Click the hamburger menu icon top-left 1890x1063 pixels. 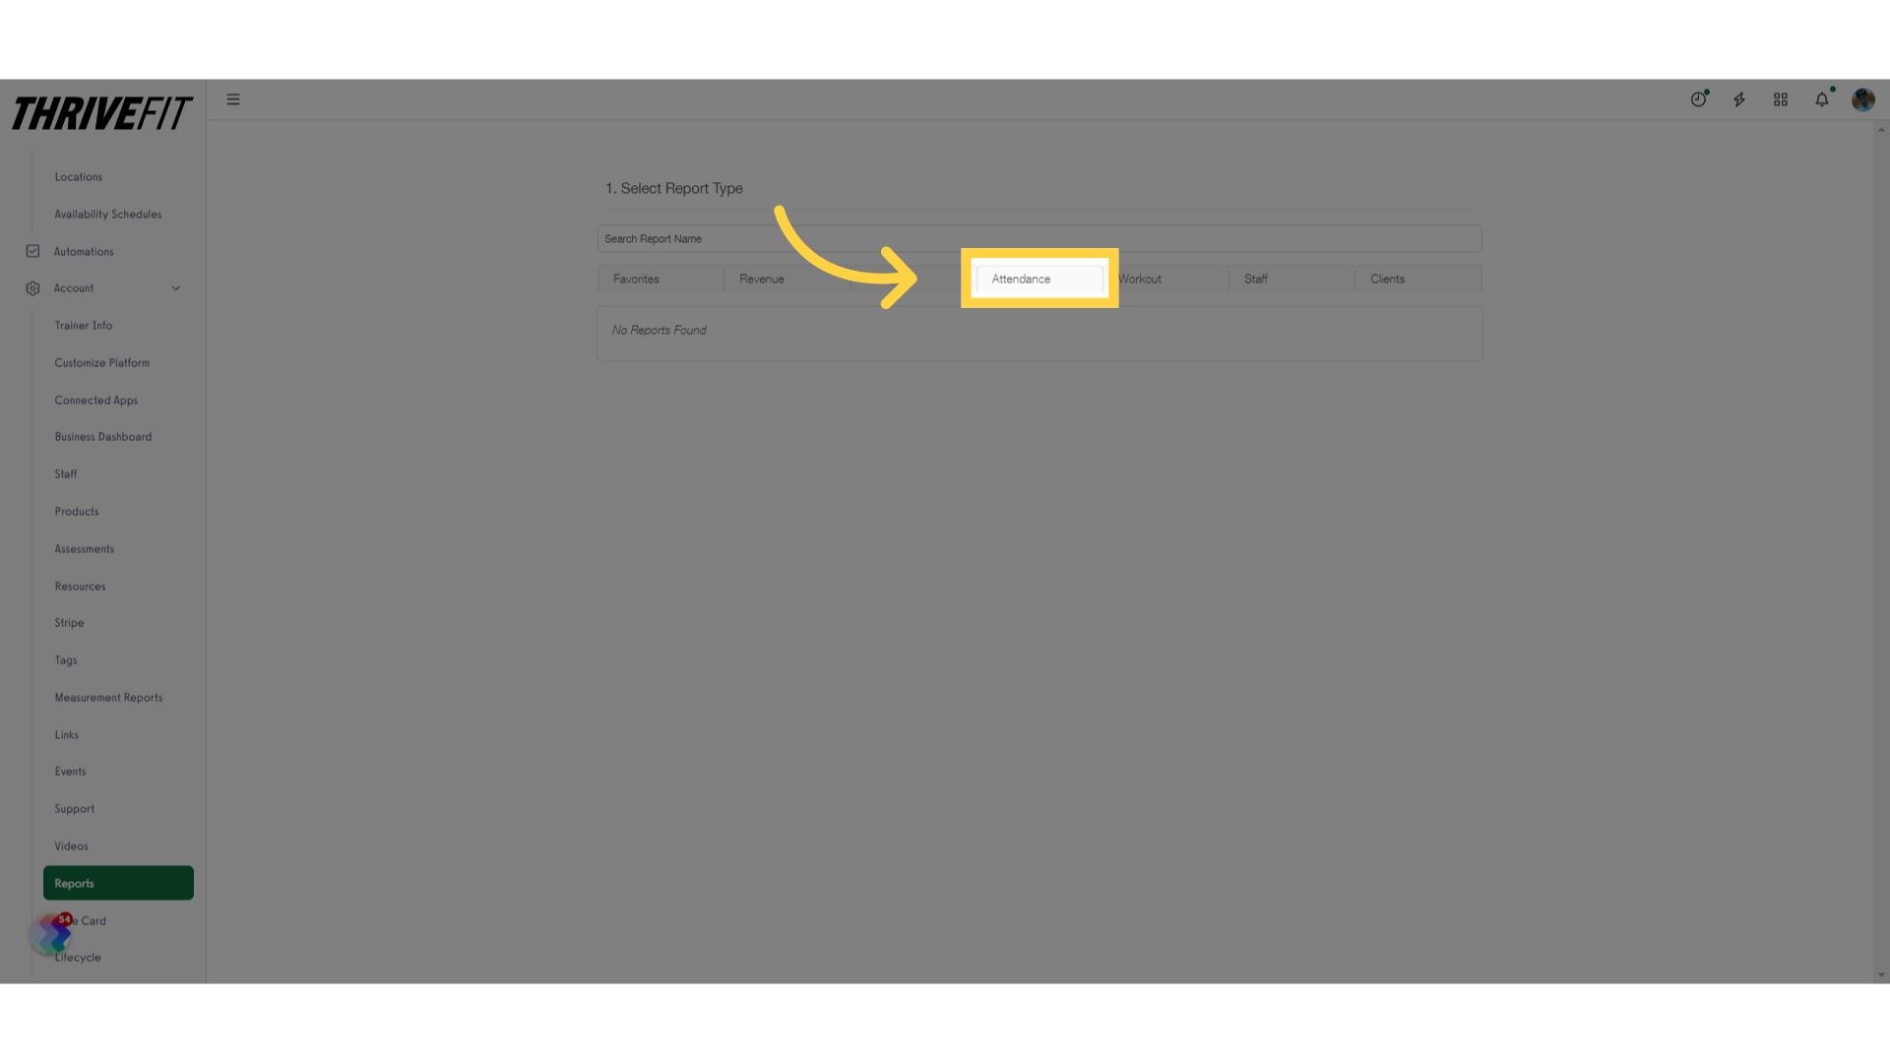233,98
